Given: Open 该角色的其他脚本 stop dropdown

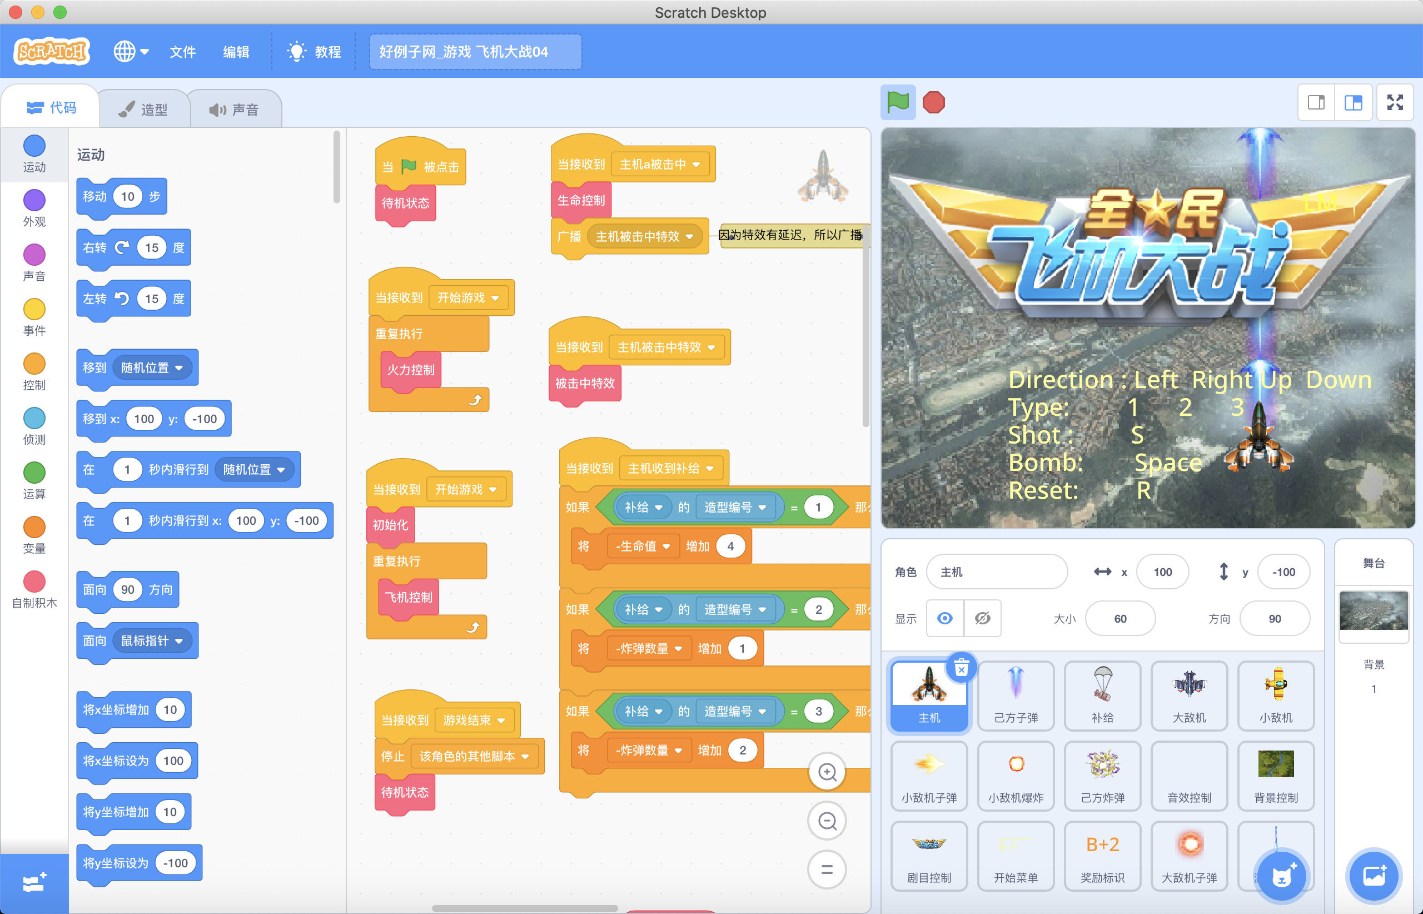Looking at the screenshot, I should pyautogui.click(x=474, y=756).
